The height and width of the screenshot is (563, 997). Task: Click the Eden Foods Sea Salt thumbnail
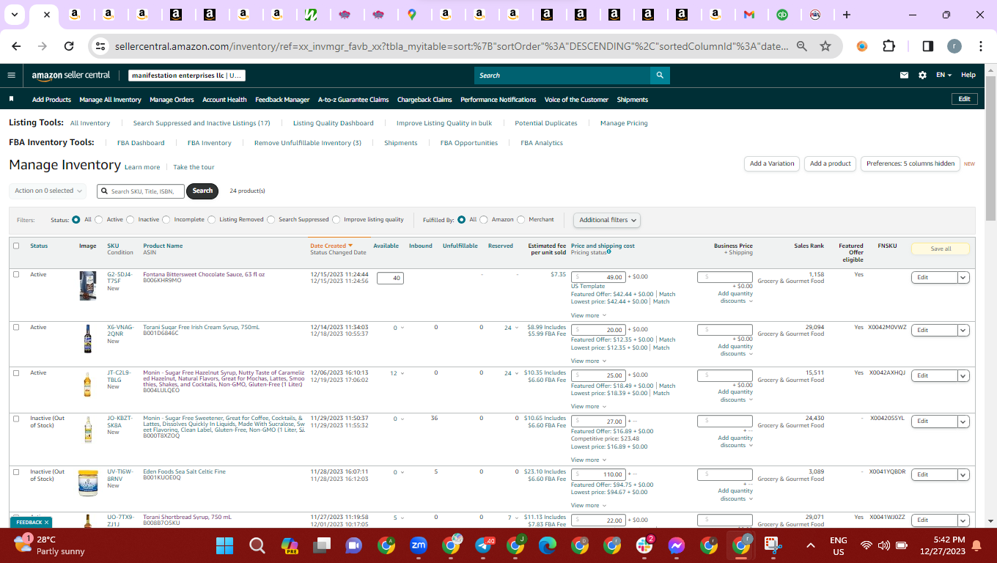[88, 484]
